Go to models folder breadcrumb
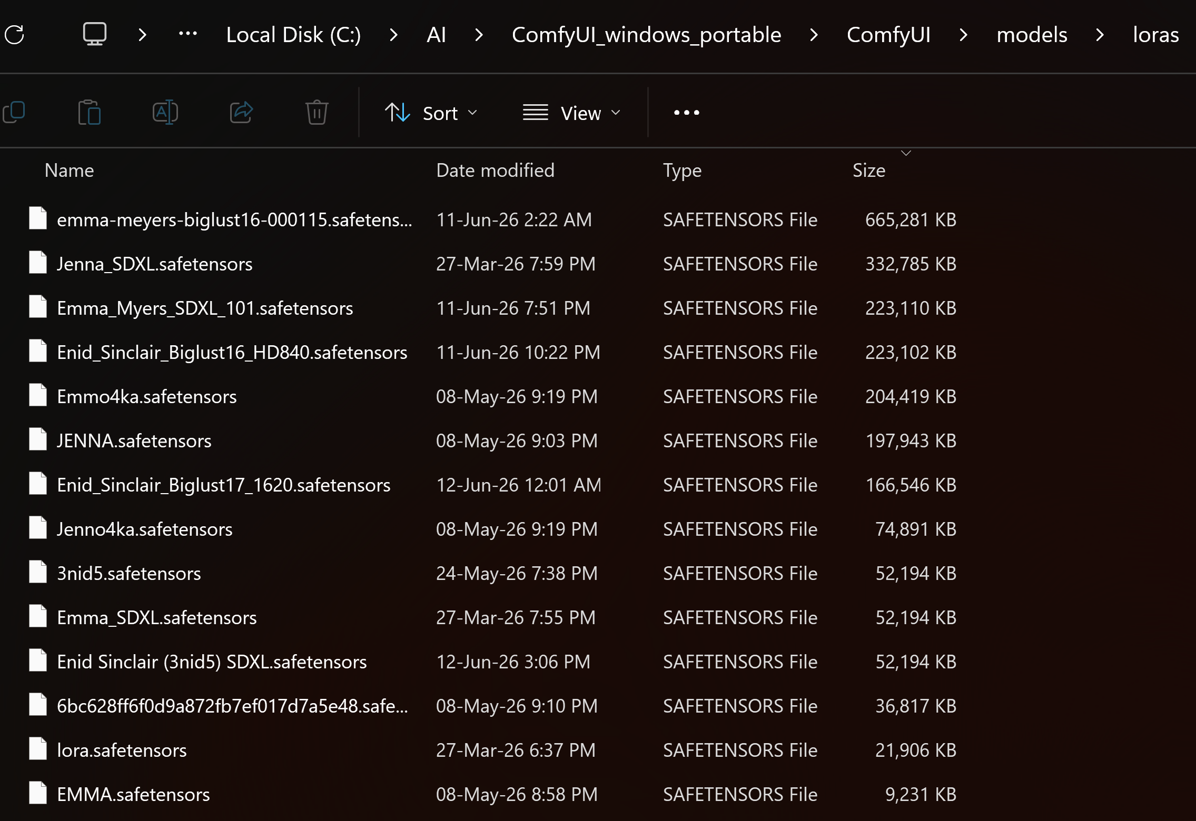This screenshot has height=821, width=1196. [1032, 35]
